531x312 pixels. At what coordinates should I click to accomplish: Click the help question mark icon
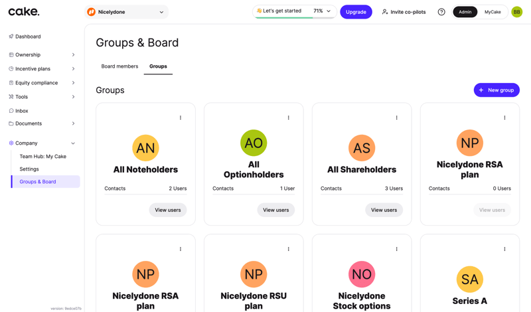[441, 12]
